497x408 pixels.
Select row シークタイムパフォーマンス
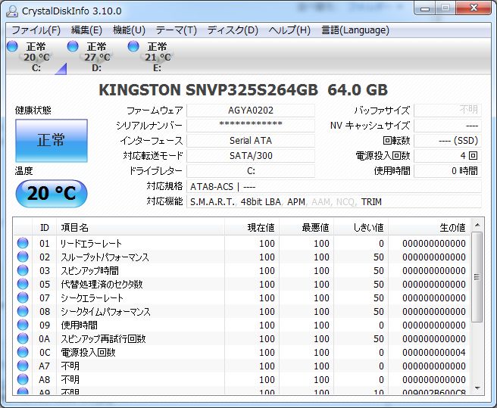pyautogui.click(x=242, y=311)
